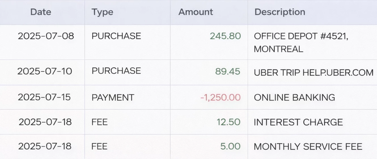Select the ONLINE BANKING description cell
Viewport: 377px width, 159px height.
click(294, 97)
